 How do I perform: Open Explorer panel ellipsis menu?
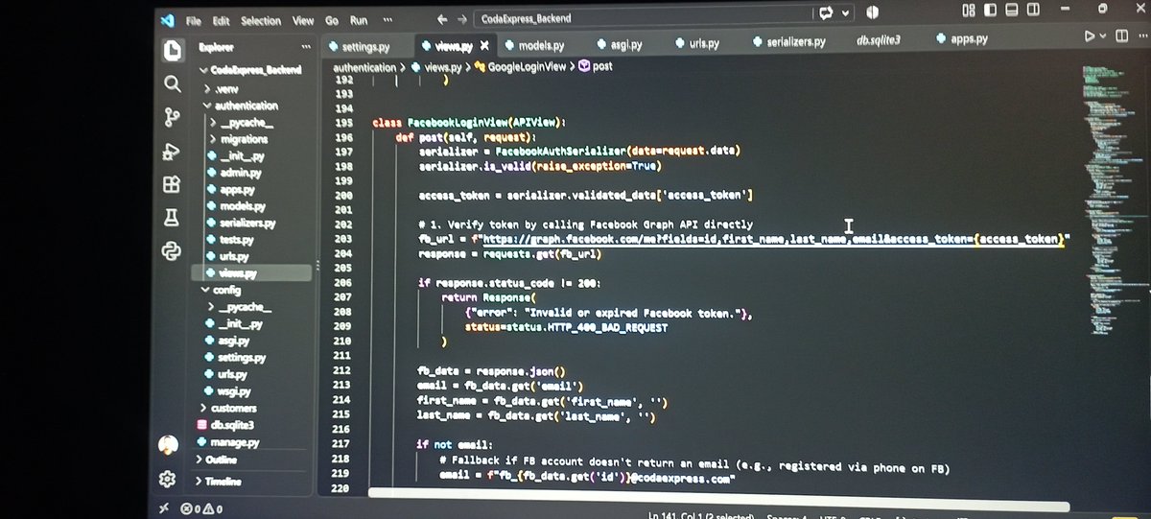[306, 47]
